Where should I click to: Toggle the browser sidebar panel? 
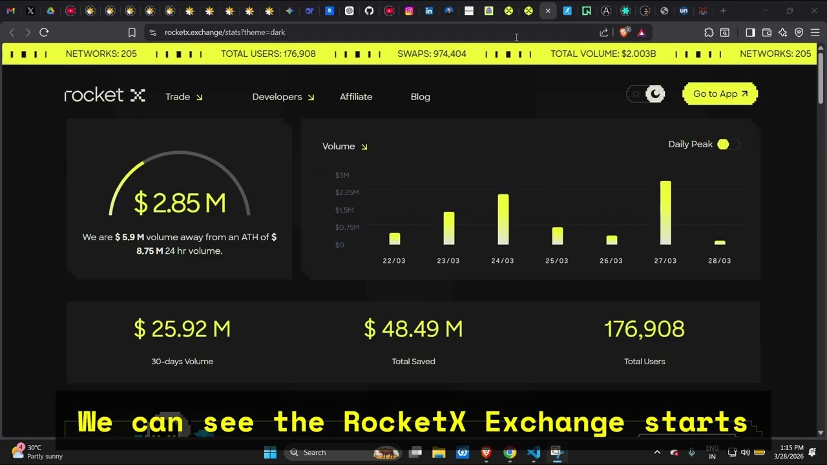(x=750, y=32)
